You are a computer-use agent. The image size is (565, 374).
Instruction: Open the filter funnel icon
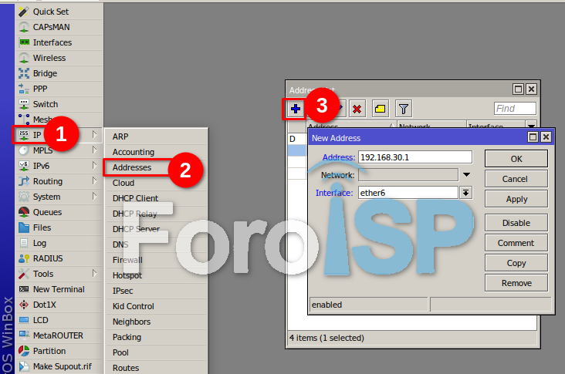[x=403, y=109]
